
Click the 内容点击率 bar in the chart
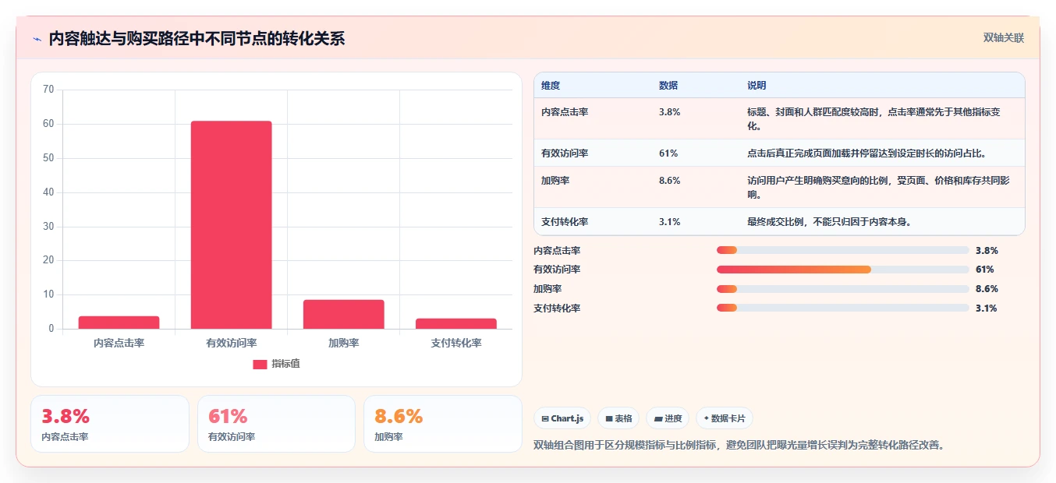[x=119, y=323]
